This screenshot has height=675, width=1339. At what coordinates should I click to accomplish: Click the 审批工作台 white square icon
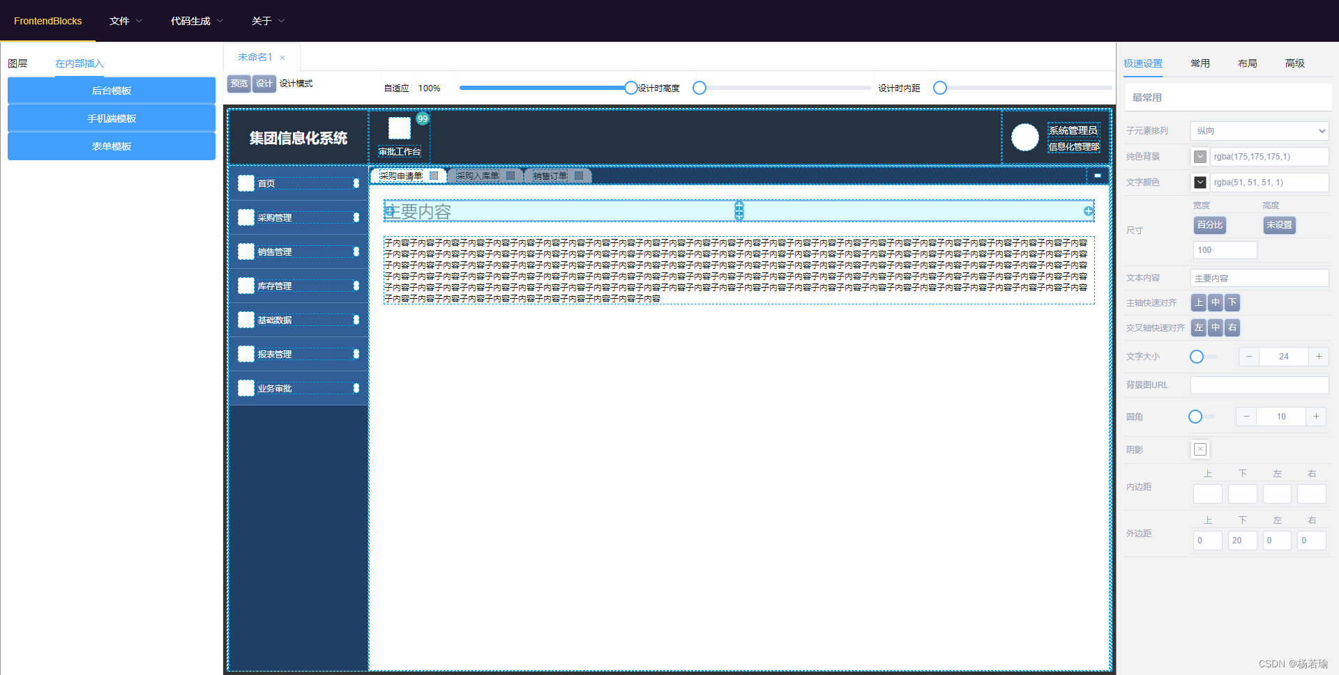[x=400, y=128]
